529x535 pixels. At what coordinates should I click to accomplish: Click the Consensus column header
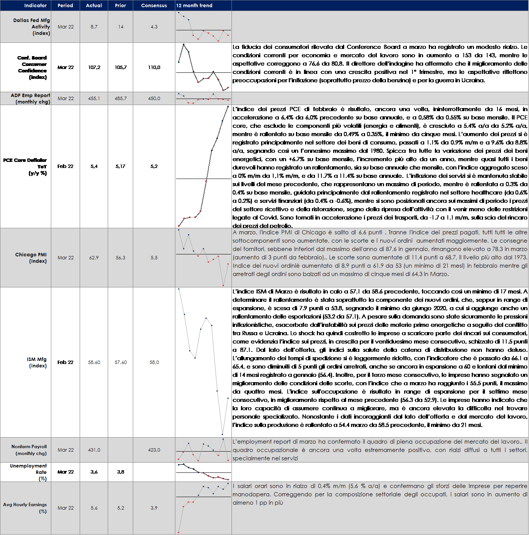tap(154, 6)
